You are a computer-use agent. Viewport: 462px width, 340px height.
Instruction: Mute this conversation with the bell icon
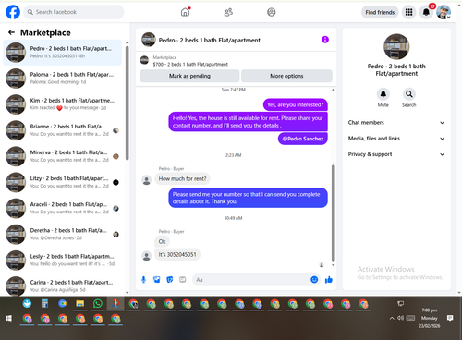[x=383, y=94]
